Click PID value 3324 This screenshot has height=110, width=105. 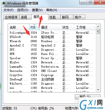point(34,33)
